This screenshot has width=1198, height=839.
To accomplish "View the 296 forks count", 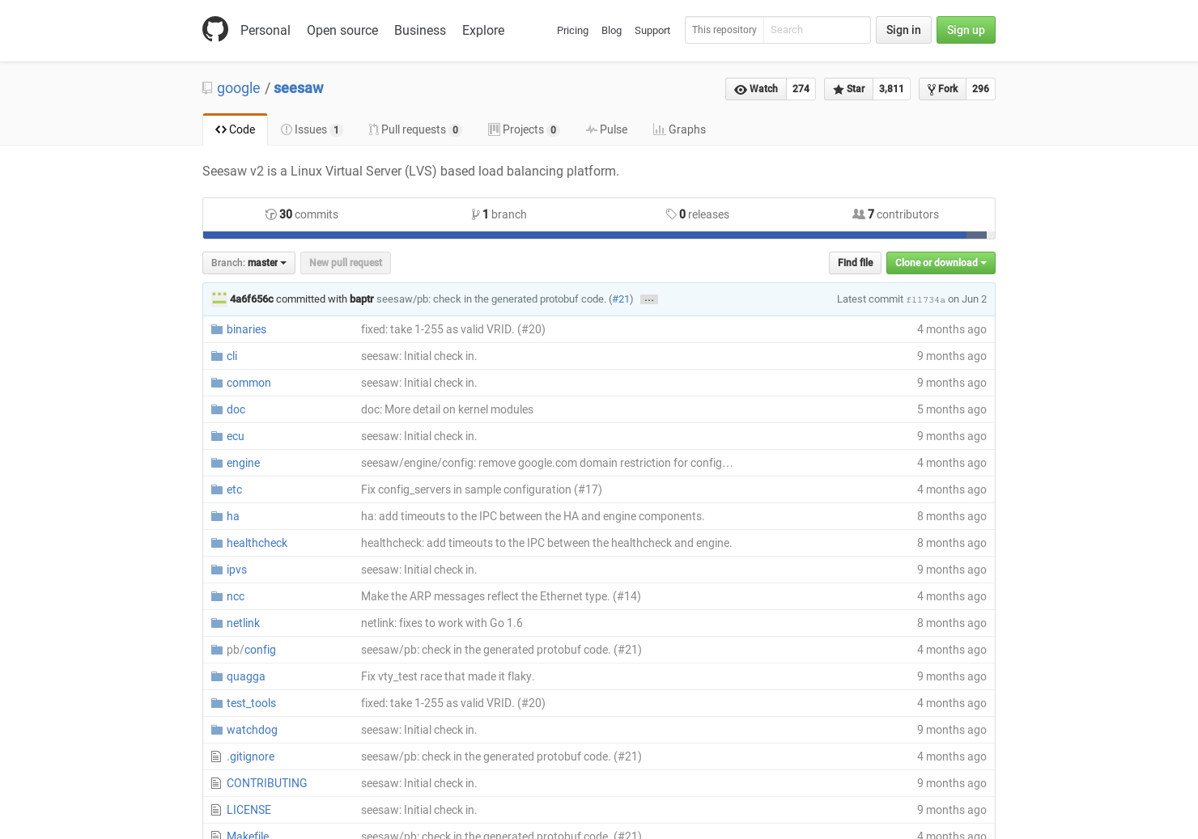I will 980,89.
